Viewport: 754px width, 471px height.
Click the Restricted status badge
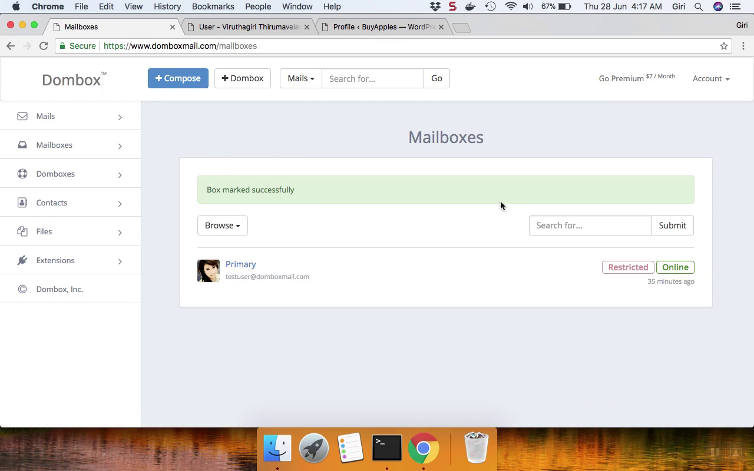tap(628, 267)
